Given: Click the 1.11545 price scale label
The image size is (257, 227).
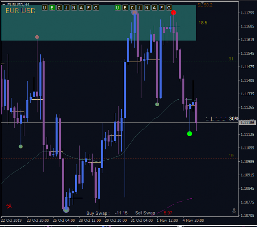Looking at the screenshot, I should 248,53.
